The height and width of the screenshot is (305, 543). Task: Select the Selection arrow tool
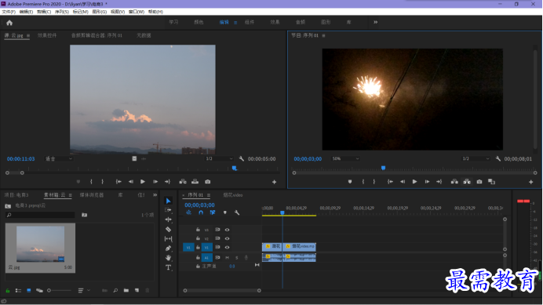[168, 201]
